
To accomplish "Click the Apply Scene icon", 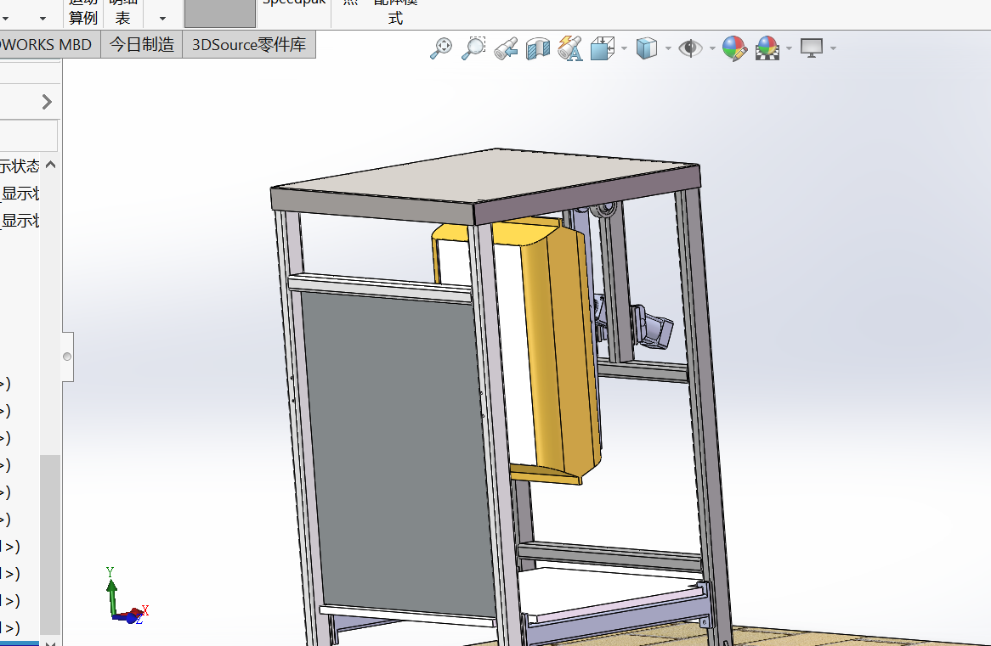I will click(767, 48).
